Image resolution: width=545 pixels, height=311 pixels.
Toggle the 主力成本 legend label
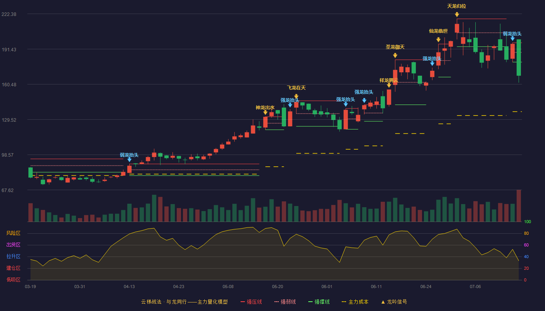358,302
